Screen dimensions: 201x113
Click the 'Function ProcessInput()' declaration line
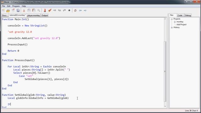(18, 60)
